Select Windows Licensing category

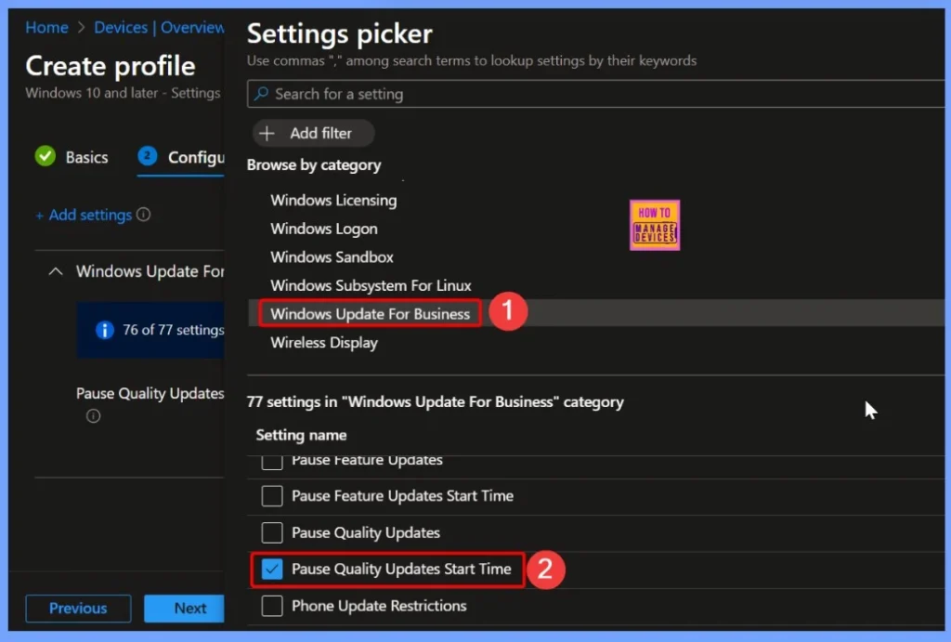point(333,201)
